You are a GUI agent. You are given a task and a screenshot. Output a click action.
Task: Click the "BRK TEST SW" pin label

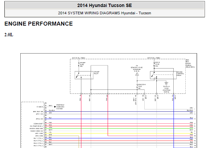point(38,112)
